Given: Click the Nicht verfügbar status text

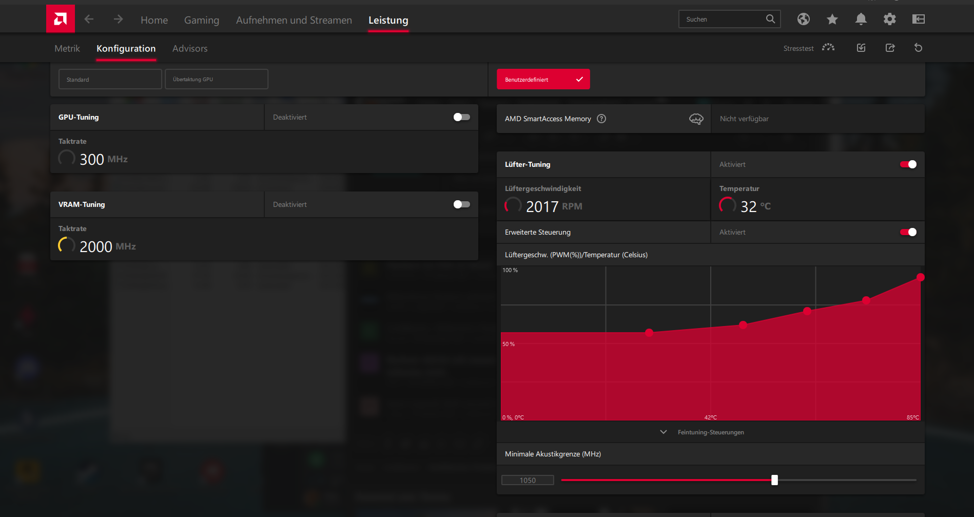Looking at the screenshot, I should coord(744,119).
